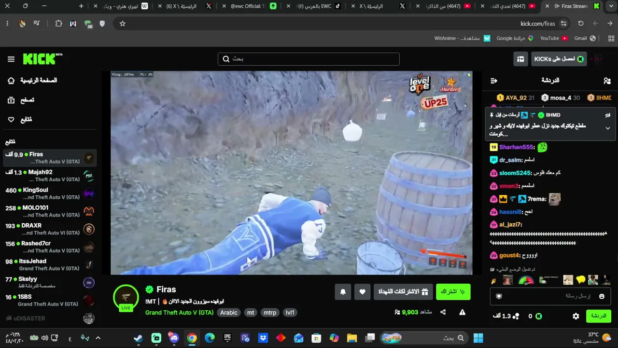Viewport: 618px width, 348px height.
Task: Share the stream with the share icon
Action: (x=443, y=312)
